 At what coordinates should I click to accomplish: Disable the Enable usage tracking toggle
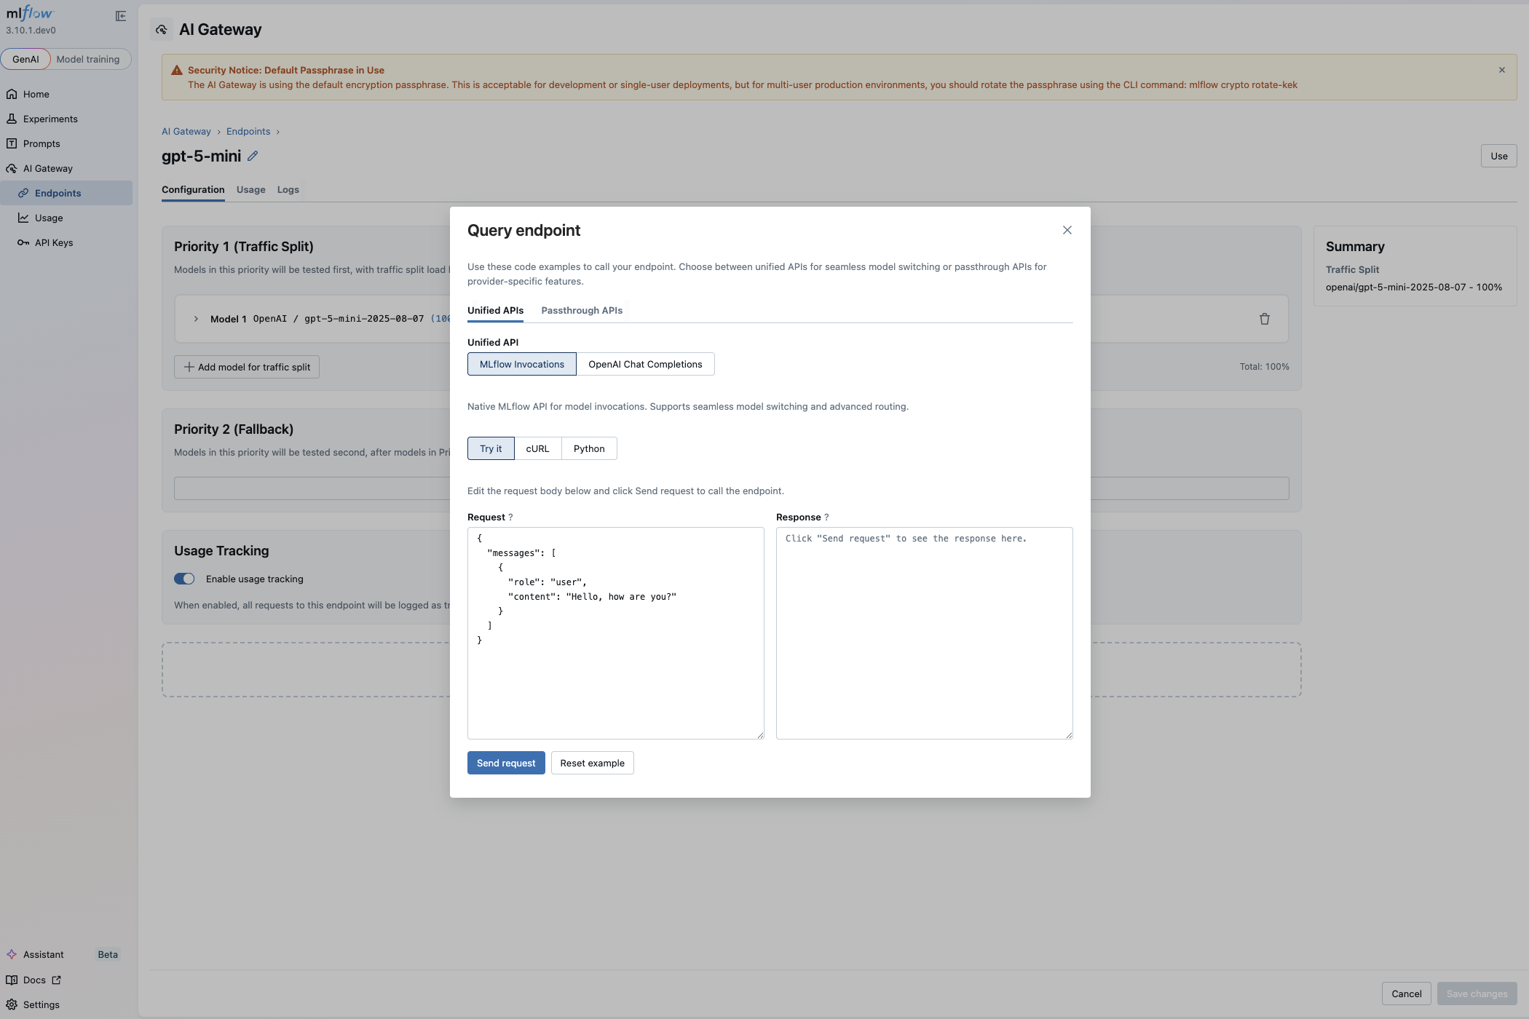coord(184,579)
